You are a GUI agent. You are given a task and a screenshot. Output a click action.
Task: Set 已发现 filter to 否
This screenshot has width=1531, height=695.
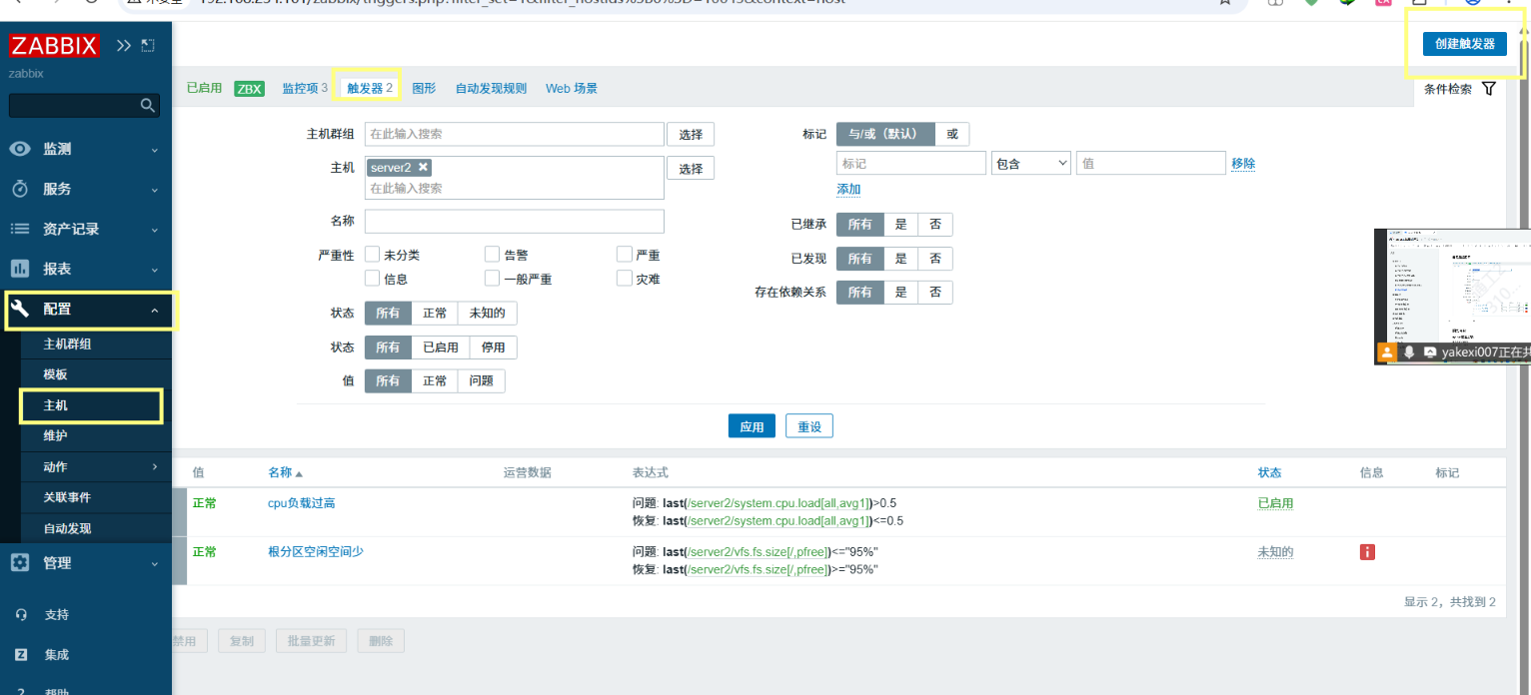pyautogui.click(x=935, y=259)
